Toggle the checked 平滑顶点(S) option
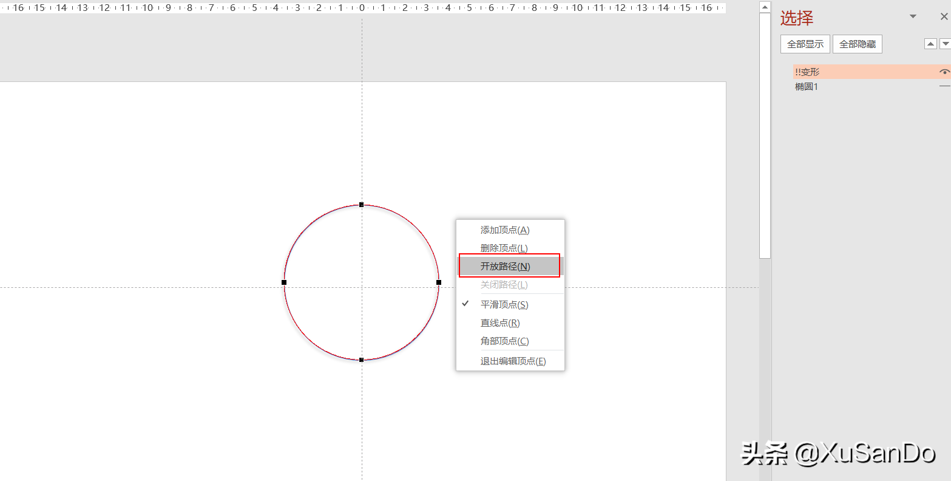Image resolution: width=951 pixels, height=481 pixels. pyautogui.click(x=510, y=304)
